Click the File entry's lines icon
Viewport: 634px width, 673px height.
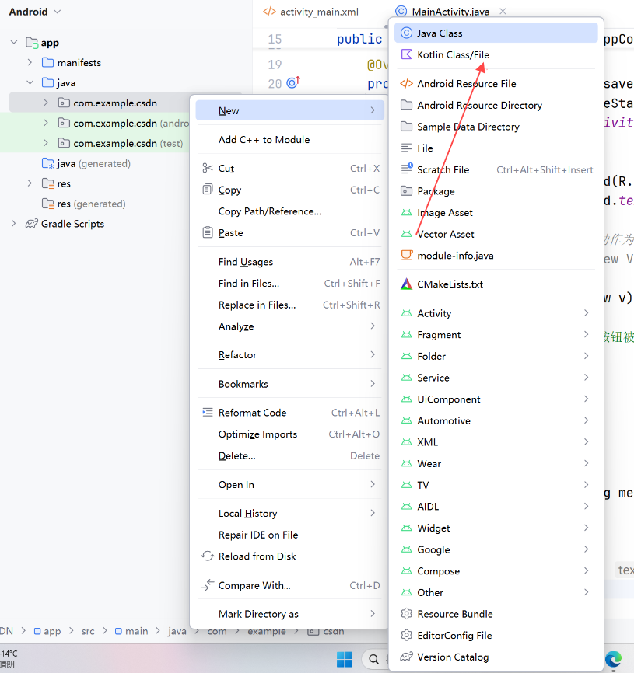(x=406, y=148)
